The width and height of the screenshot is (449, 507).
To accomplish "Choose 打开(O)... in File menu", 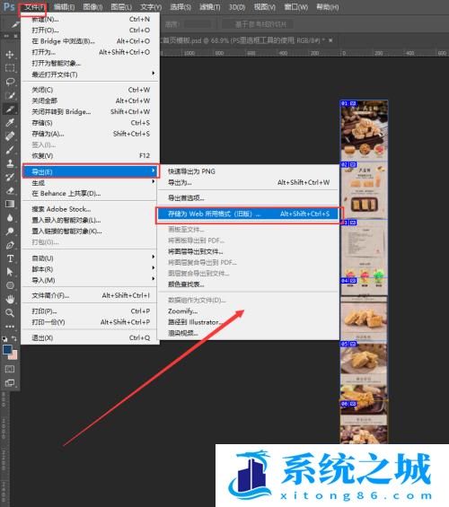I will (x=91, y=31).
